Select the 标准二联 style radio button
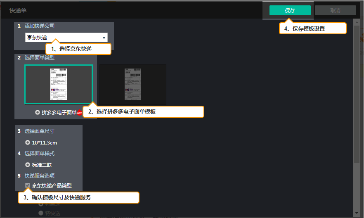 coord(28,165)
